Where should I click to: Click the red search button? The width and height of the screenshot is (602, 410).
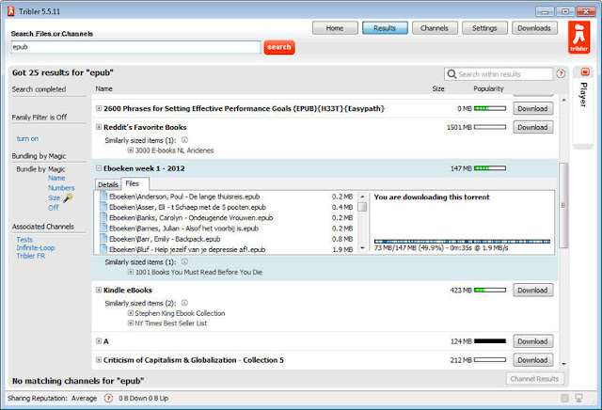pos(279,47)
